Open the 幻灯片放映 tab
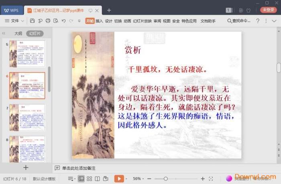 point(142,21)
